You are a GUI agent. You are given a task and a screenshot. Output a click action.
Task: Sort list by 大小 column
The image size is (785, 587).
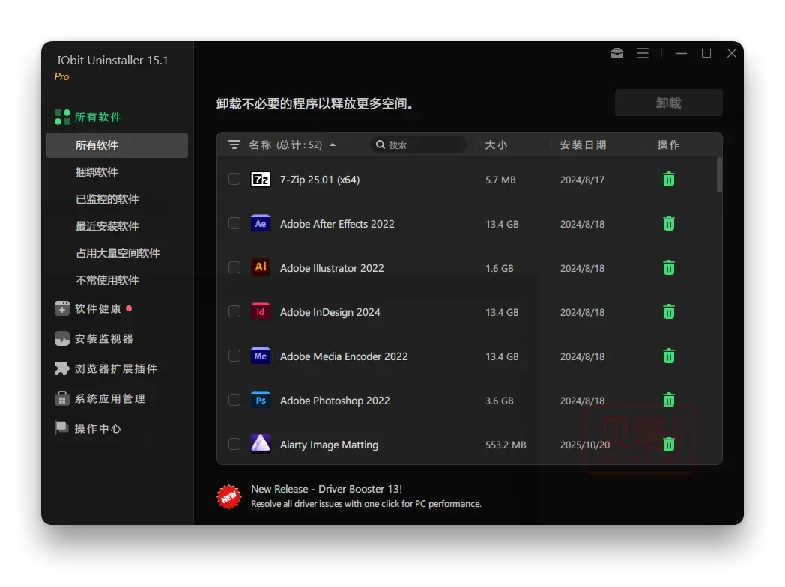(496, 145)
